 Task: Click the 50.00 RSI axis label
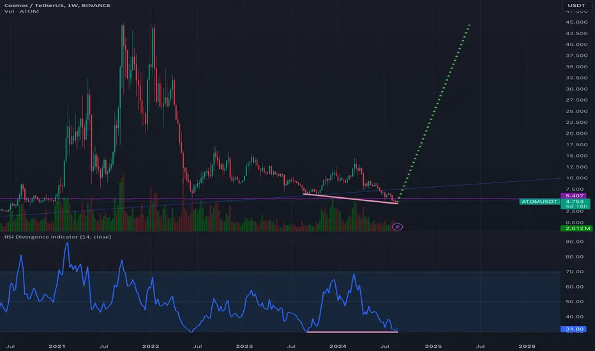[575, 302]
